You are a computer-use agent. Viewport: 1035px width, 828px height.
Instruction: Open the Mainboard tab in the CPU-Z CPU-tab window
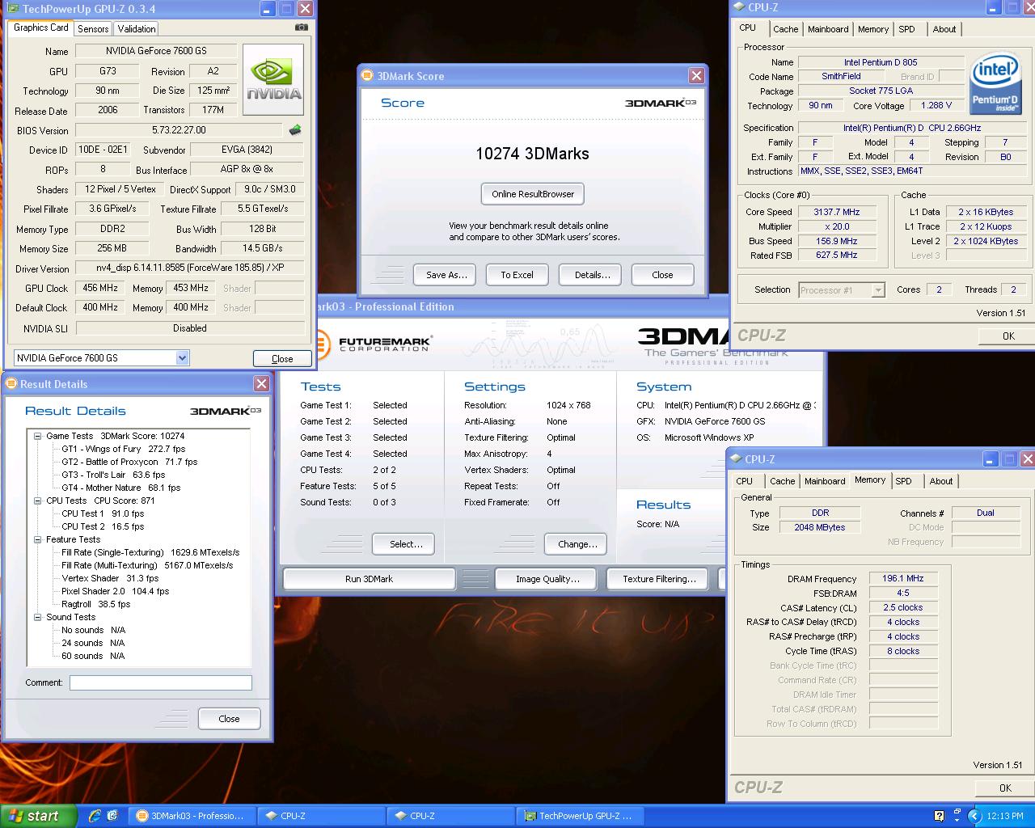828,29
